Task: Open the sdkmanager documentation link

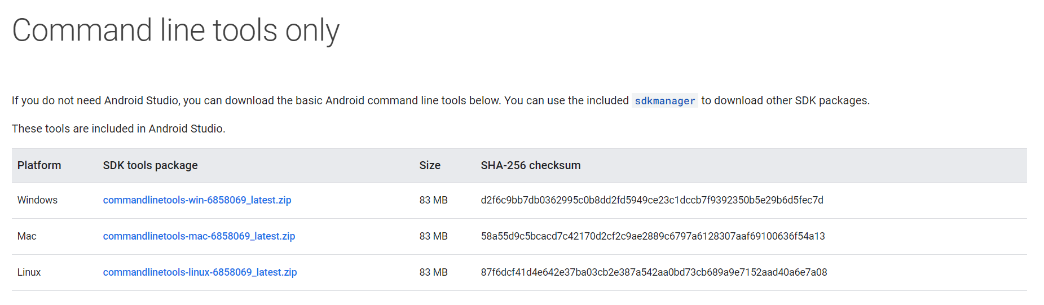Action: click(664, 101)
